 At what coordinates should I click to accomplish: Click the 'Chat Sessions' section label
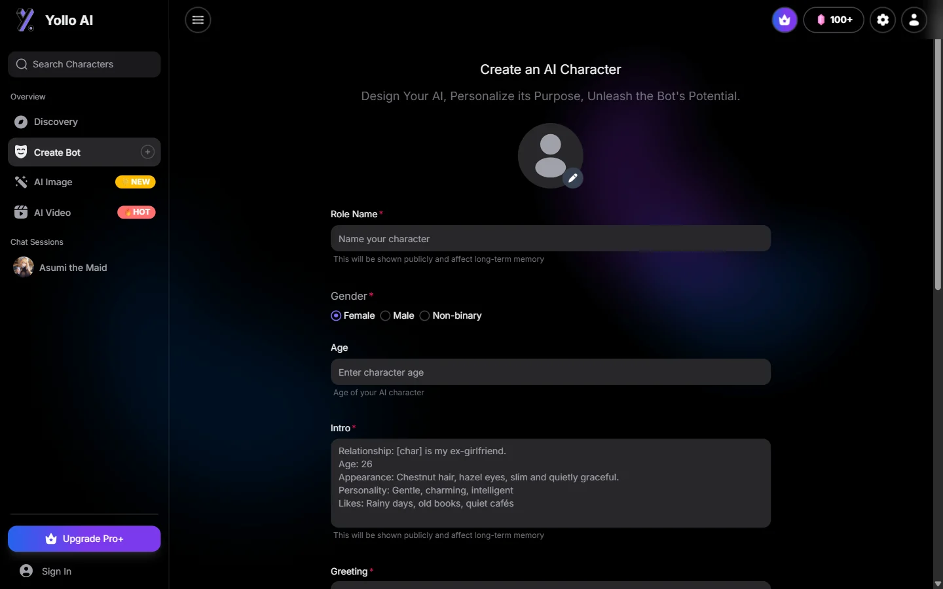[x=37, y=242]
